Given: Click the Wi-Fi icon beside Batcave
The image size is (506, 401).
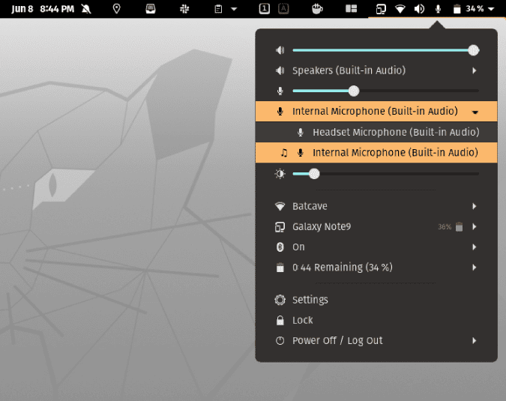Looking at the screenshot, I should 280,206.
